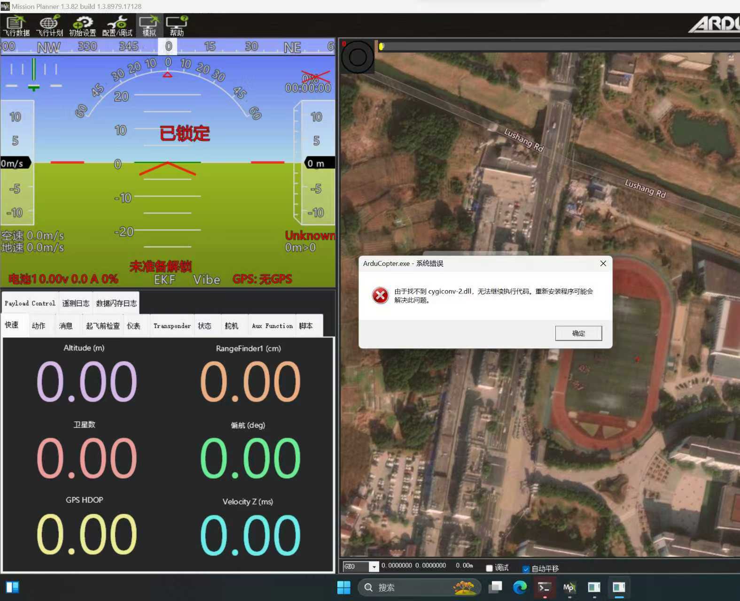Click the 地速 ground speed readout
This screenshot has width=740, height=601.
pyautogui.click(x=32, y=247)
